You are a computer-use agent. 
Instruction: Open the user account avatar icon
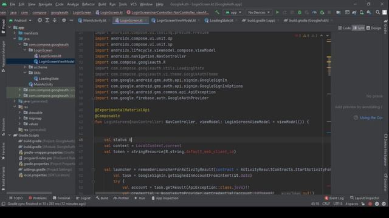[385, 12]
